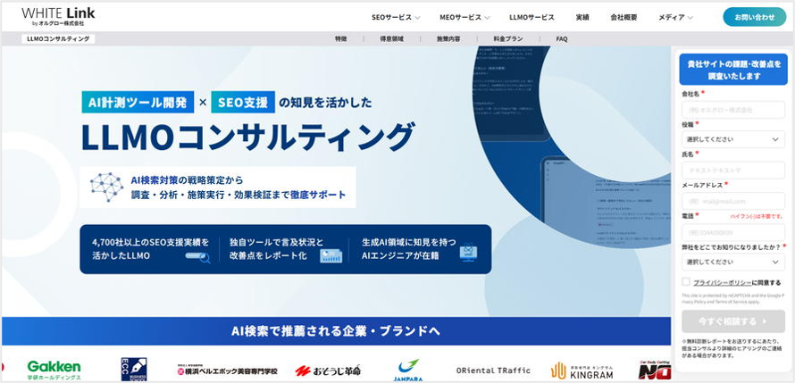Image resolution: width=795 pixels, height=383 pixels.
Task: Click the SEO支援 badge
Action: [243, 103]
